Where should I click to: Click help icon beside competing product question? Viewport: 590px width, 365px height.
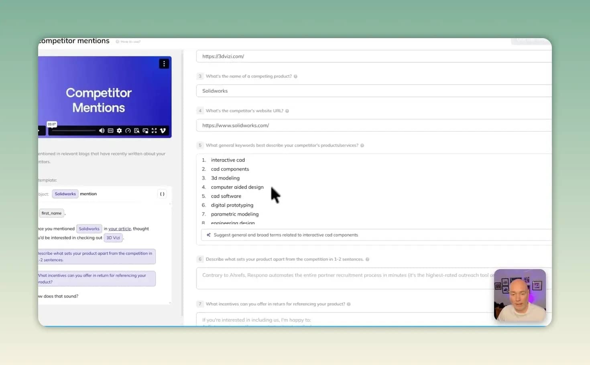coord(295,76)
